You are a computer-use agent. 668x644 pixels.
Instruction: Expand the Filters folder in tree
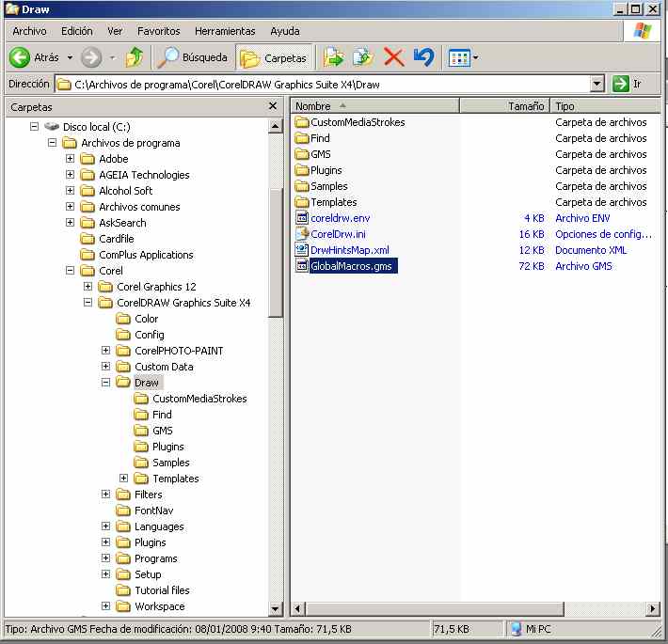click(106, 495)
